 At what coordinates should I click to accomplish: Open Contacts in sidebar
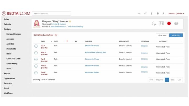[x=7, y=29]
